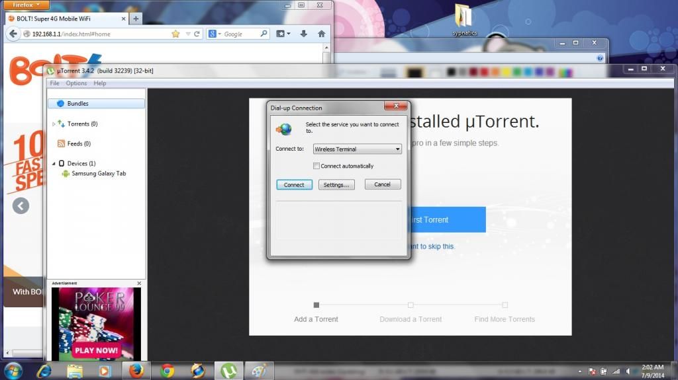Switch to uTorrent in the taskbar
Viewport: 678px width, 380px height.
[x=228, y=371]
